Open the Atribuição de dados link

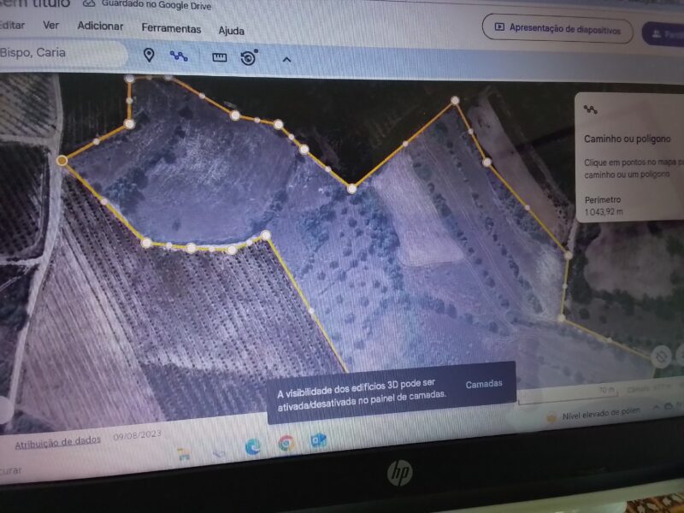[57, 442]
